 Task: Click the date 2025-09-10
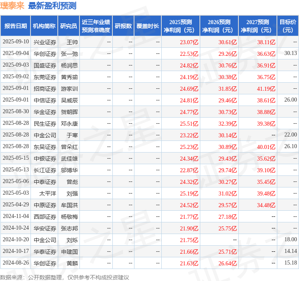click(x=16, y=42)
